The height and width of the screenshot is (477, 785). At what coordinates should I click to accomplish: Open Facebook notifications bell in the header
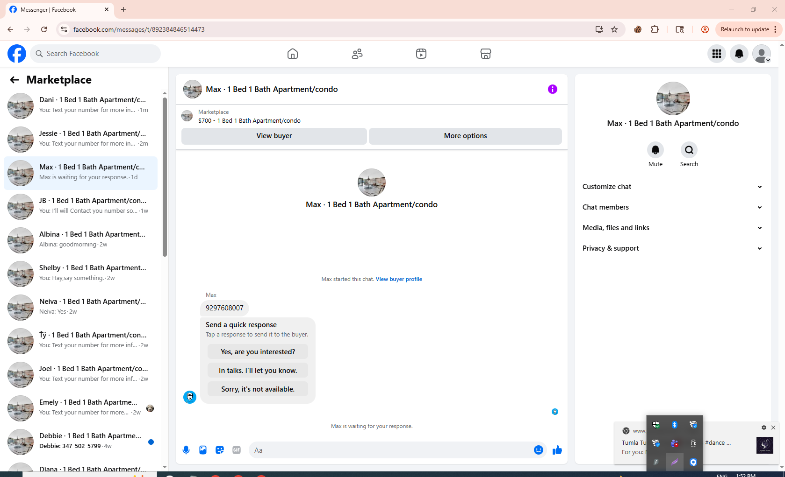[739, 54]
